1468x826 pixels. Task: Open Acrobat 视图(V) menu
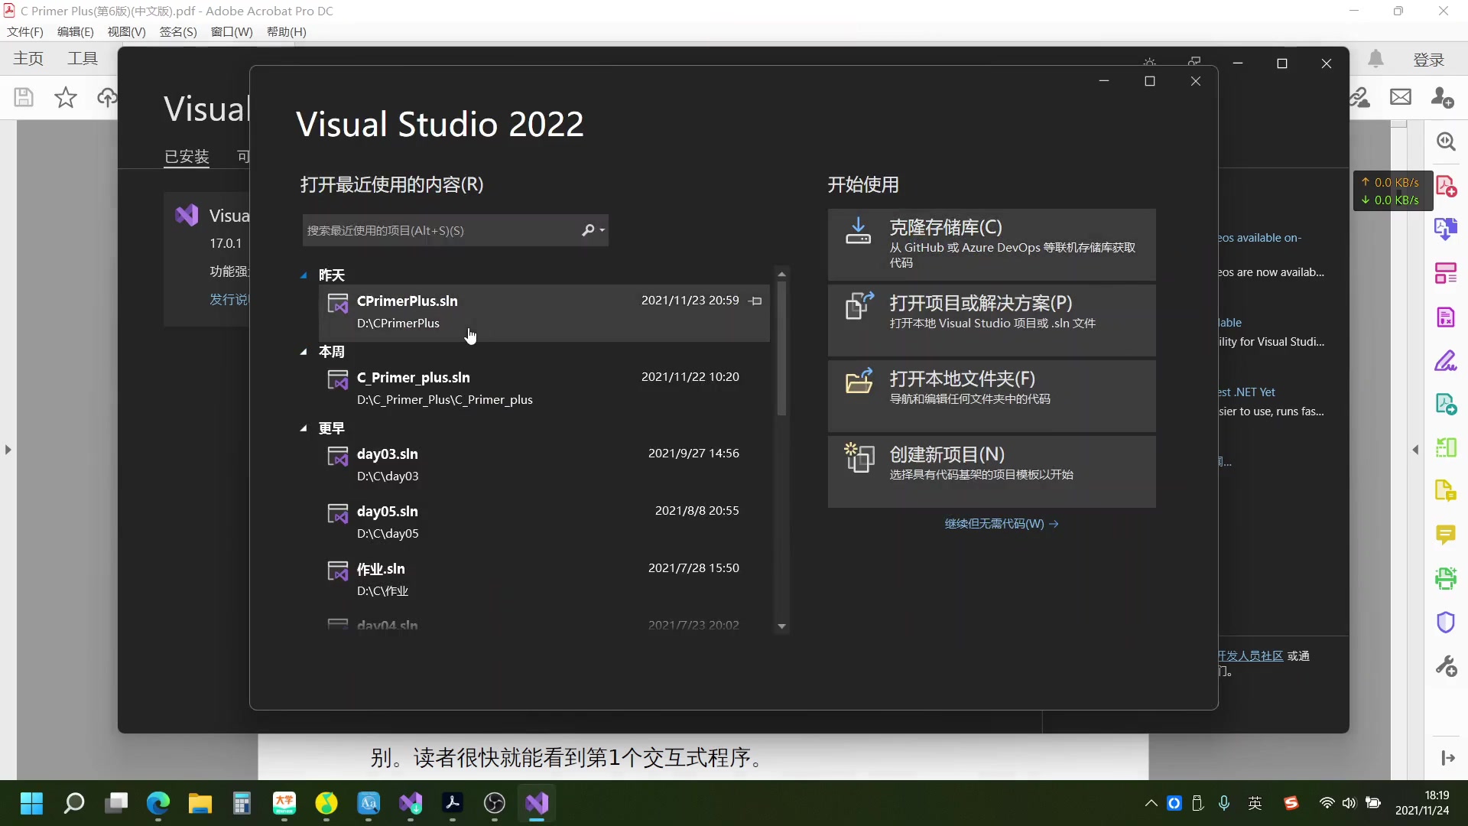point(126,31)
